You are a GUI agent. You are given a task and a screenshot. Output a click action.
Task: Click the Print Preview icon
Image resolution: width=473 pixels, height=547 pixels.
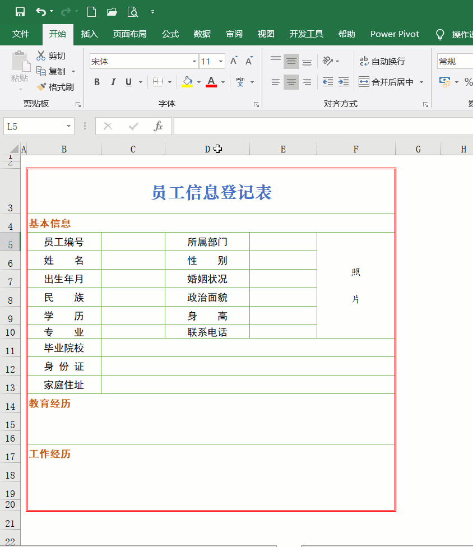[133, 12]
